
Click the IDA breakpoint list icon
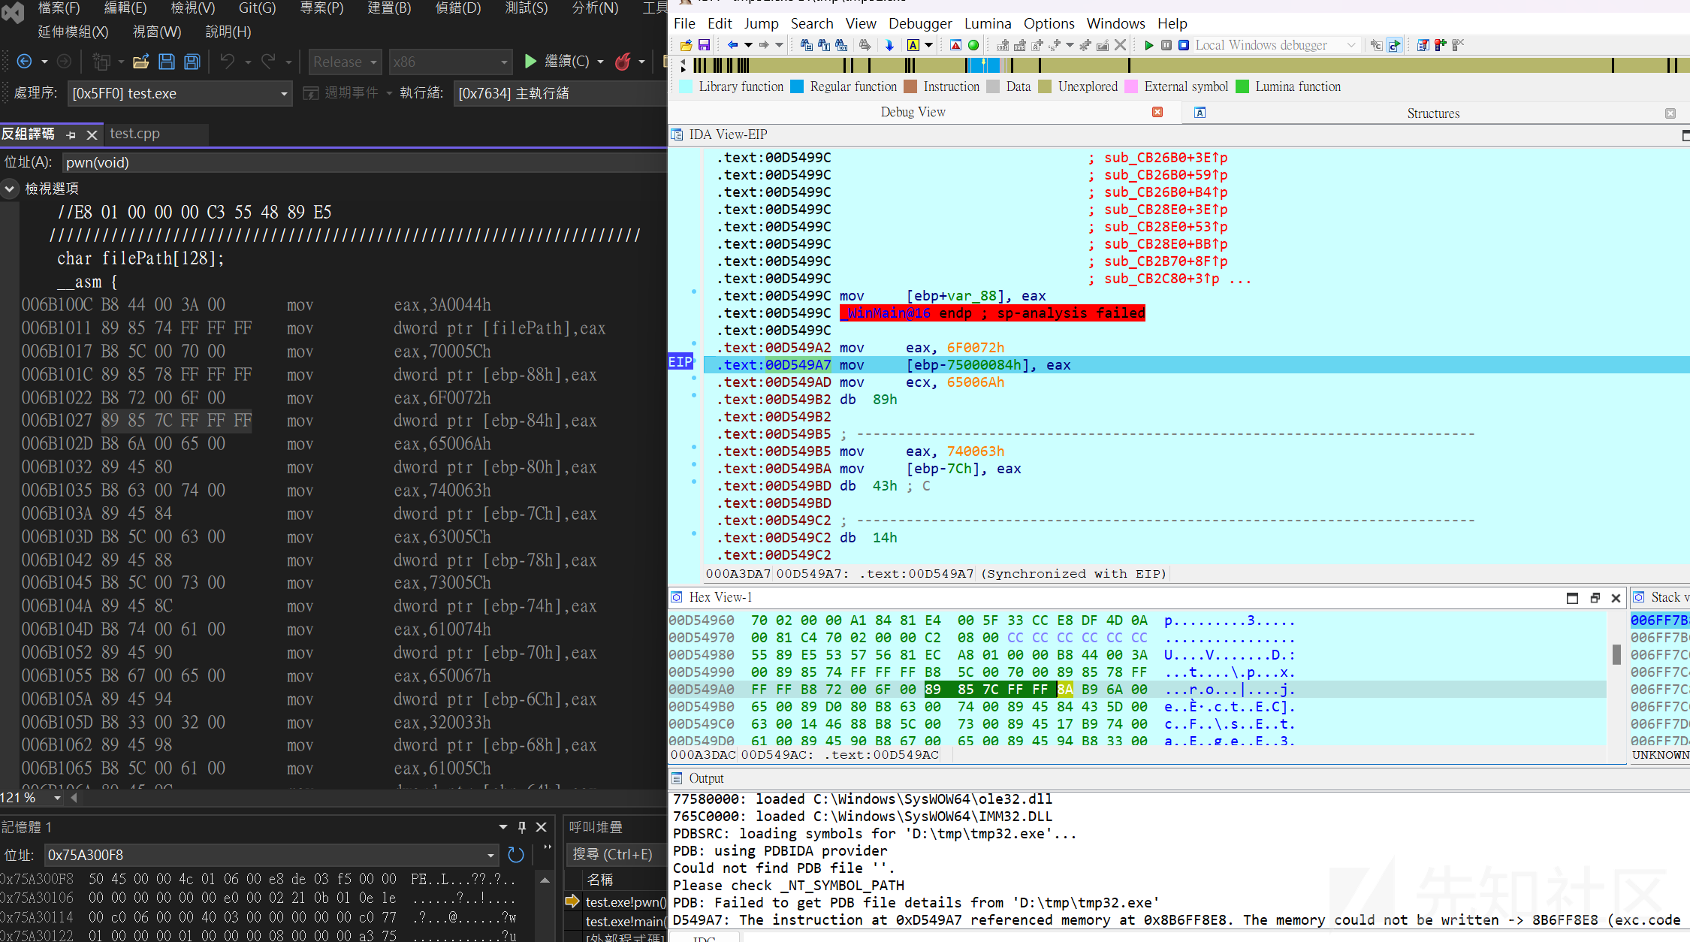[x=1423, y=45]
